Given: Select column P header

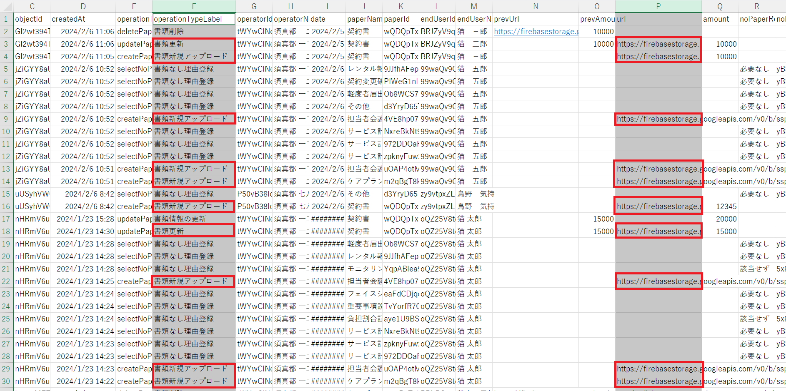Looking at the screenshot, I should pyautogui.click(x=658, y=6).
